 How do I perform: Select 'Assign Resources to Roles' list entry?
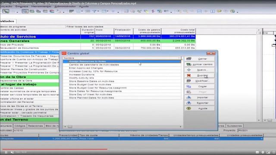coord(122,61)
